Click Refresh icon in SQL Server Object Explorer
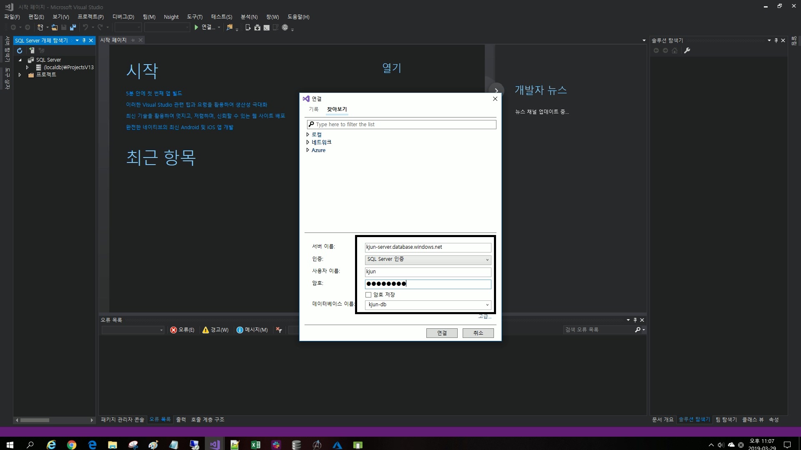 (20, 50)
